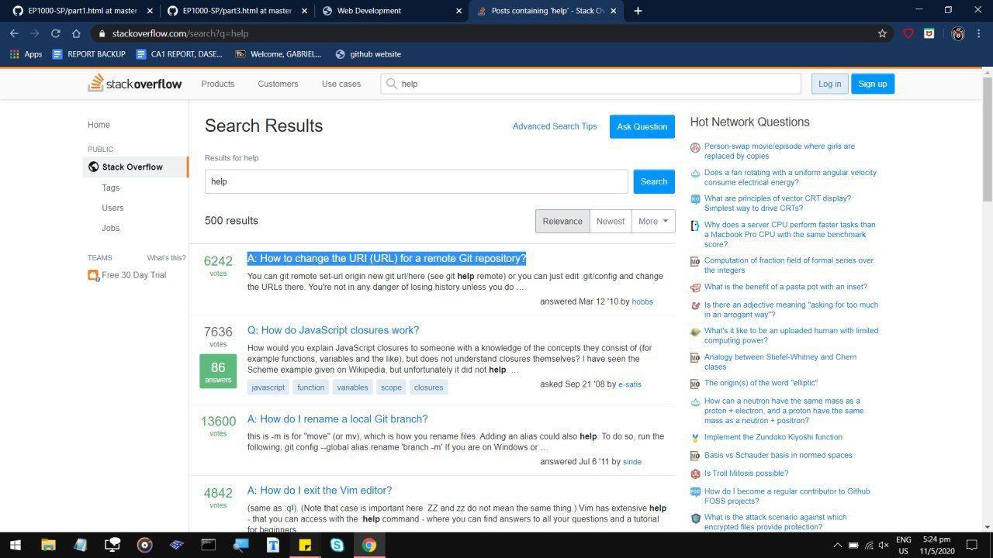The height and width of the screenshot is (558, 993).
Task: Select Stack Overflow in the sidebar
Action: [135, 167]
